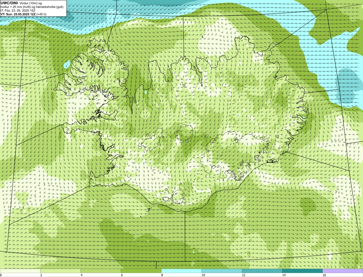Click the '(+45 h)' forecast offset text

click(x=41, y=14)
